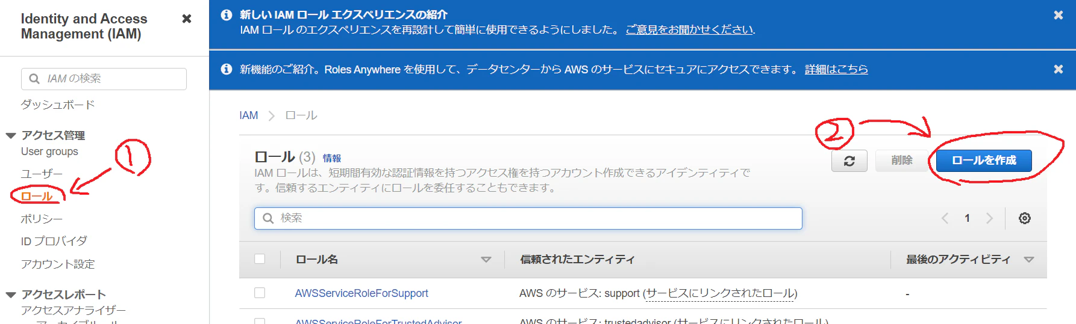Close the IAM sidebar panel

(x=187, y=19)
